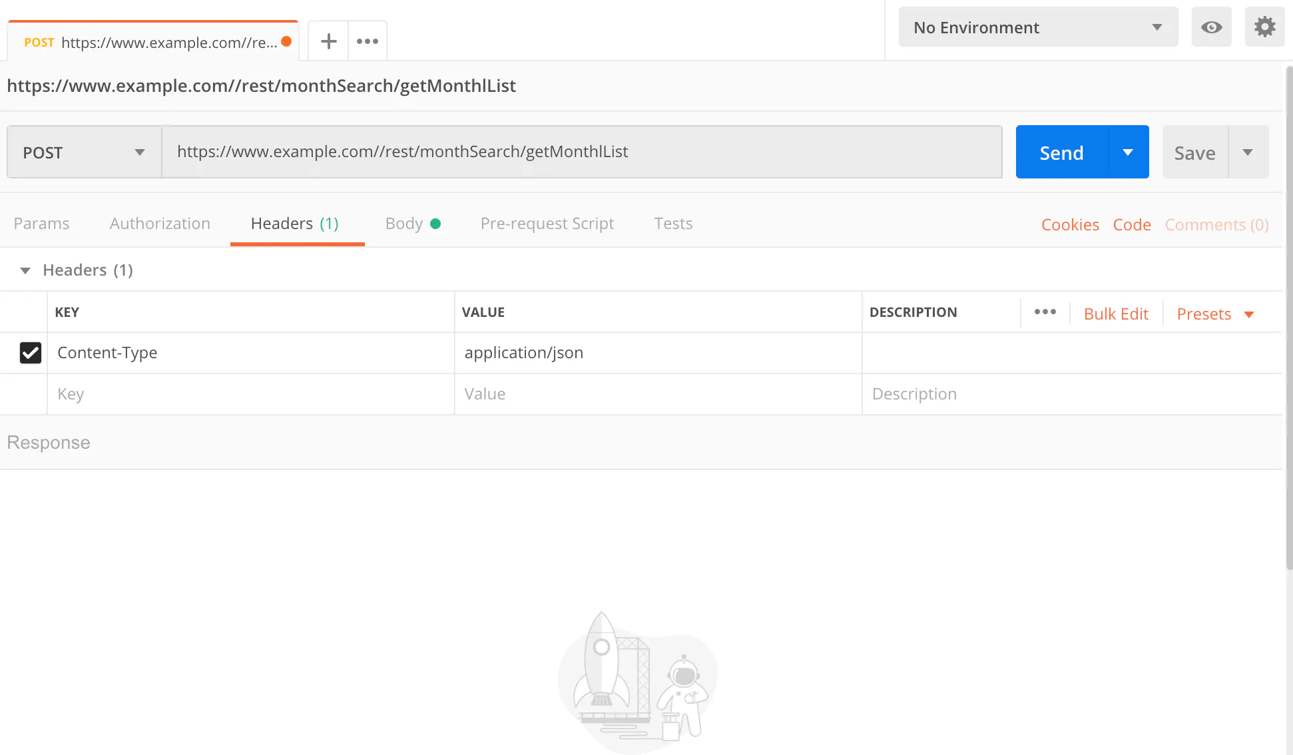
Task: Open manage environments gear icon
Action: 1264,27
